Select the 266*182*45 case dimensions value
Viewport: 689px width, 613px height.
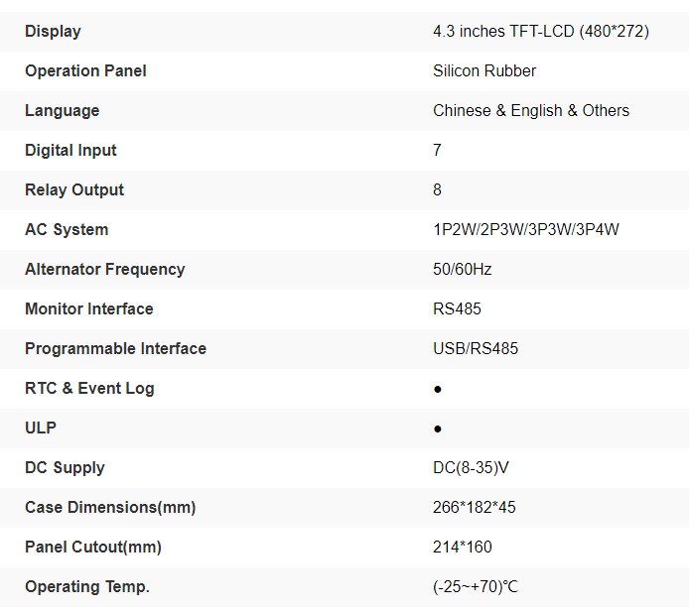(x=475, y=508)
